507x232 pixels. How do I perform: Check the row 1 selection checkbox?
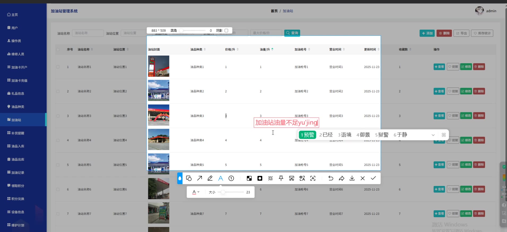click(x=58, y=67)
